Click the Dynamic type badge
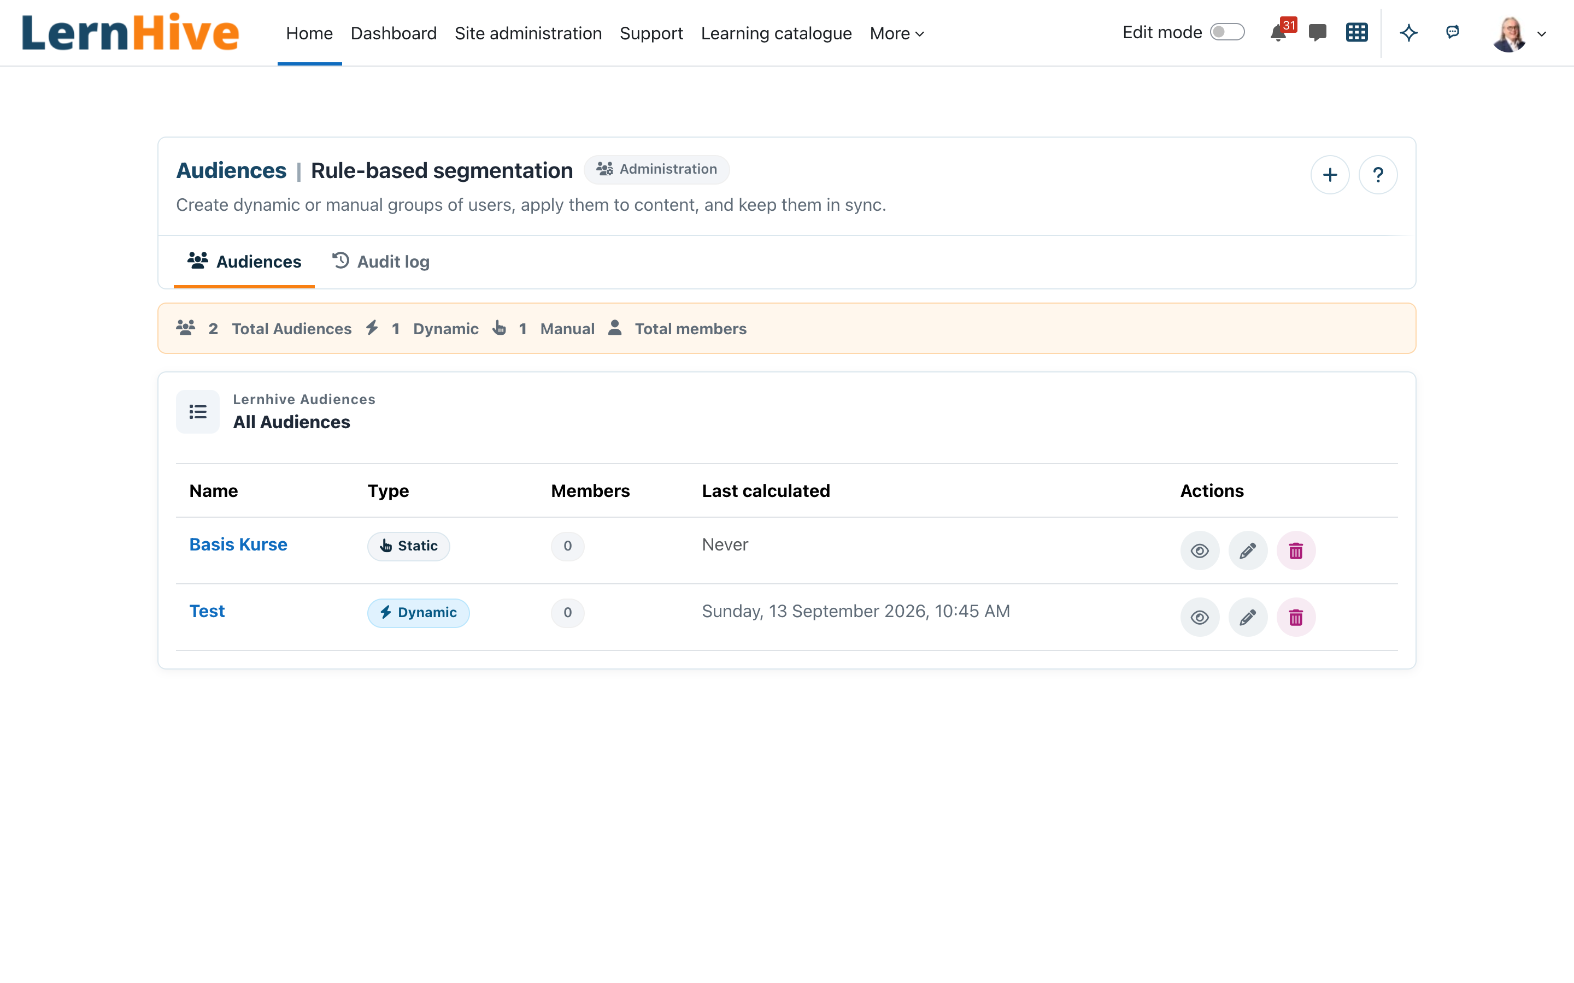 click(418, 612)
